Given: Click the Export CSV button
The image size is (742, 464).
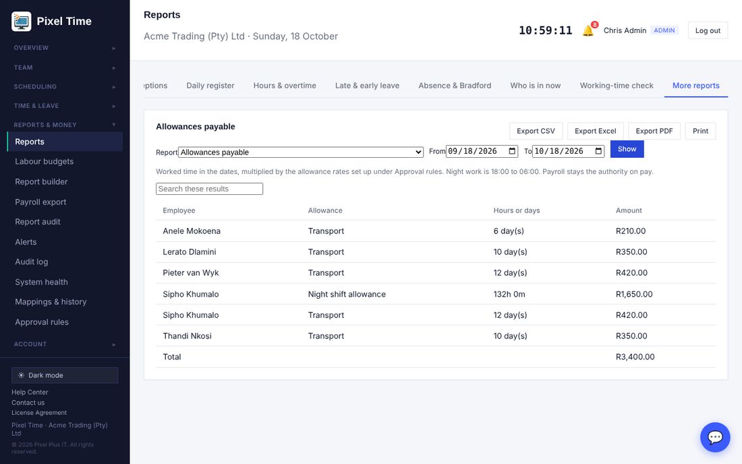Looking at the screenshot, I should 536,131.
